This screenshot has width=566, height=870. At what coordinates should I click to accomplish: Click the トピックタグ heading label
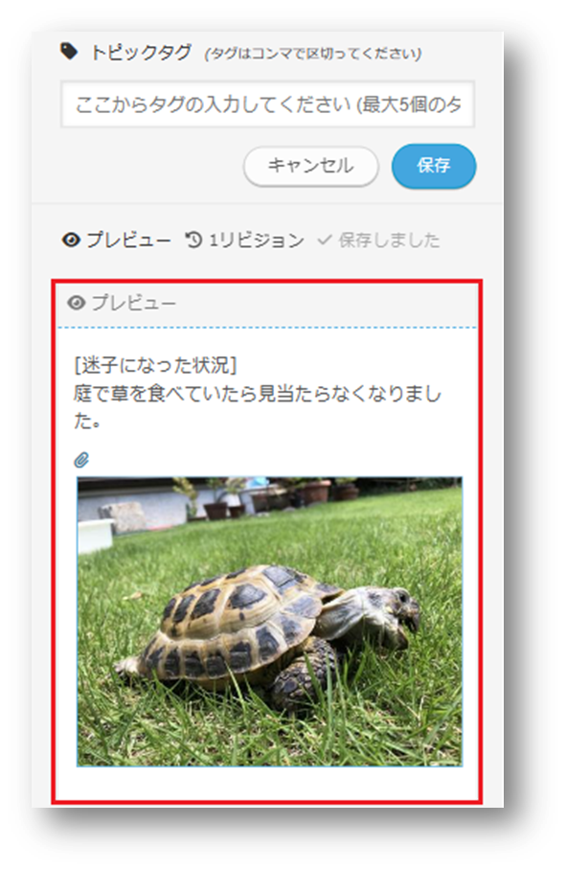[142, 53]
